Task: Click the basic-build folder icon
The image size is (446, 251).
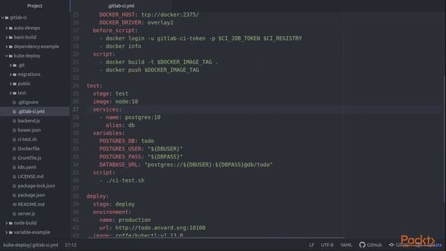Action: coord(11,37)
